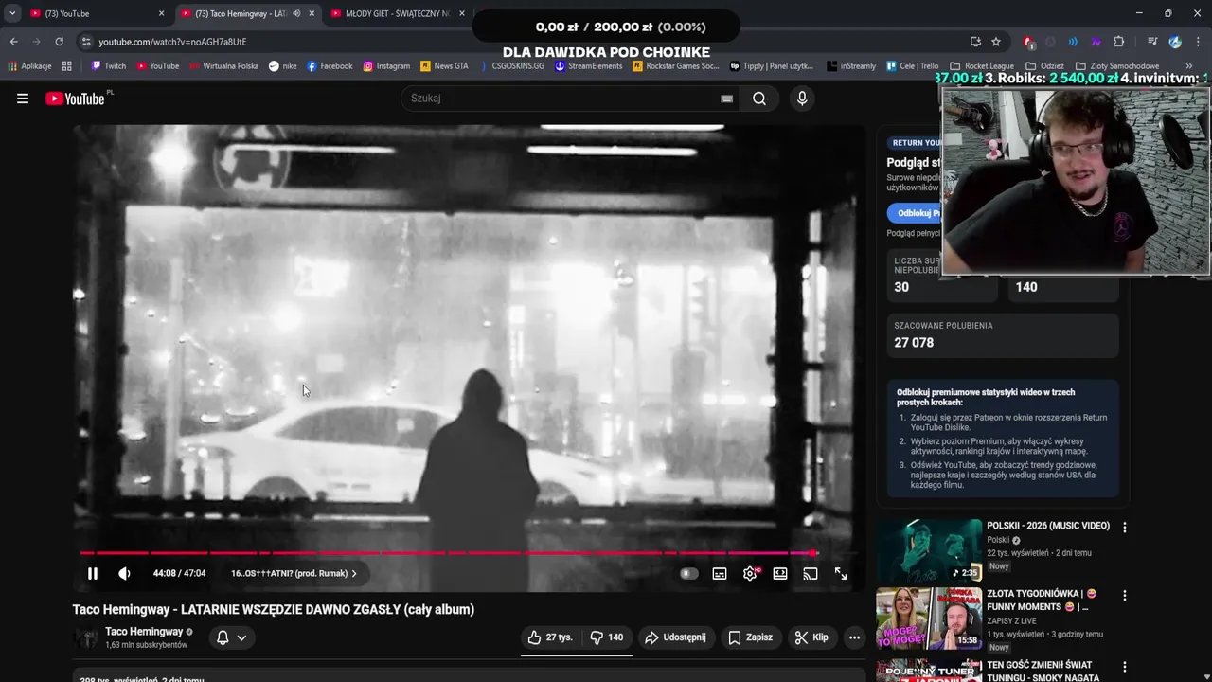Bookmark this page with the star

pyautogui.click(x=996, y=42)
